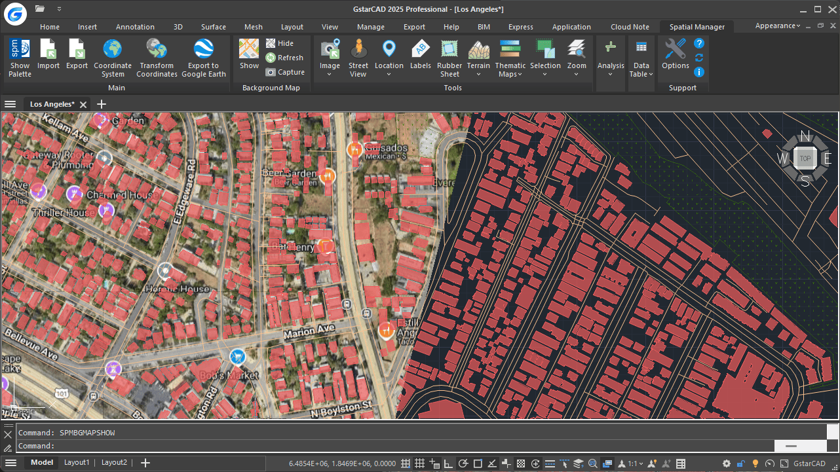Expand the Terrain dropdown

[x=478, y=74]
